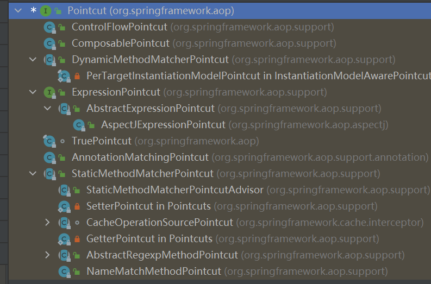The image size is (431, 284).
Task: Click the NameMatchMethodPointcut class icon
Action: [65, 272]
